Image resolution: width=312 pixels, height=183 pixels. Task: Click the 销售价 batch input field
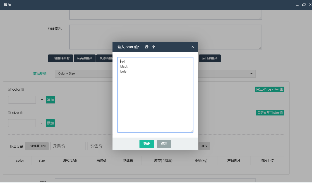point(100,146)
